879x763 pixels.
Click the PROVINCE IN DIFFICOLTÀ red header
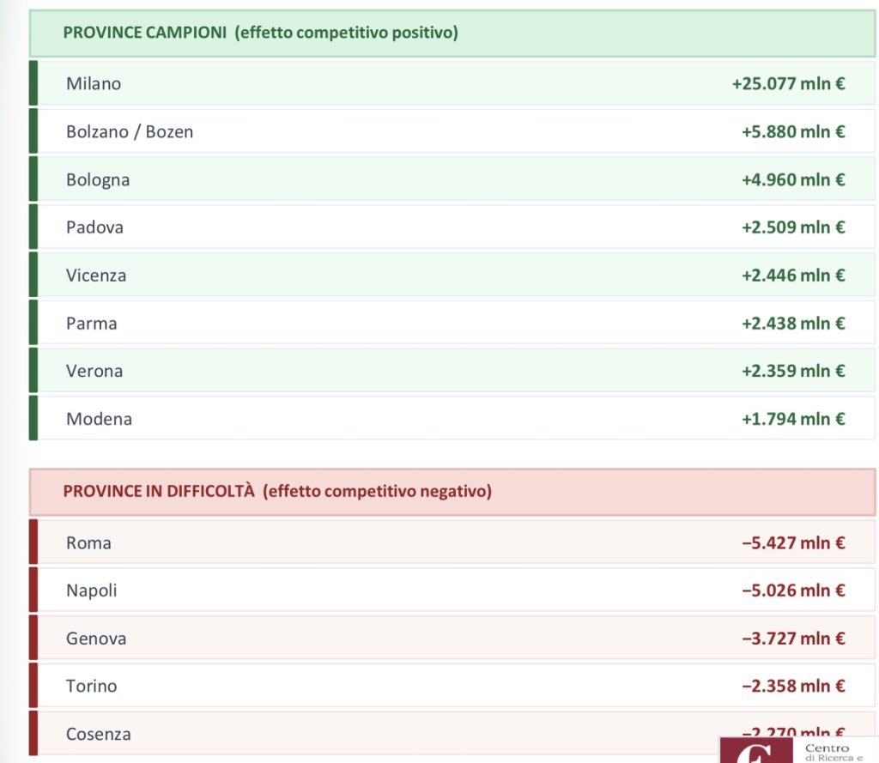(276, 492)
